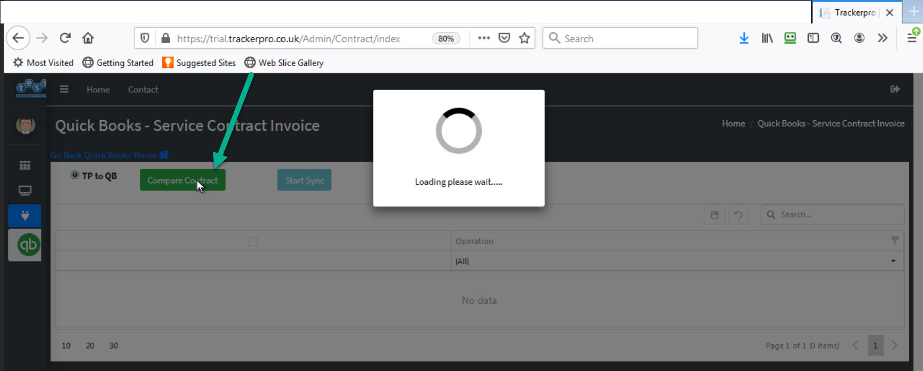Image resolution: width=923 pixels, height=371 pixels.
Task: Open the Operation column filter icon
Action: tap(895, 241)
